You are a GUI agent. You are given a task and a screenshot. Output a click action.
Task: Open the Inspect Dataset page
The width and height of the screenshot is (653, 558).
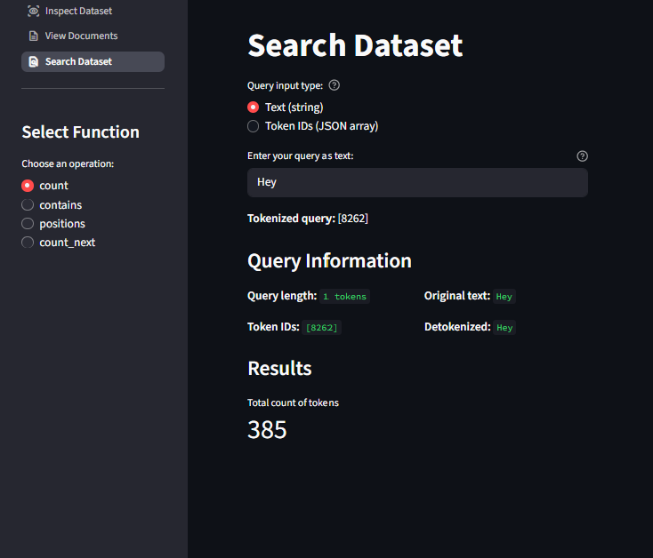(78, 12)
